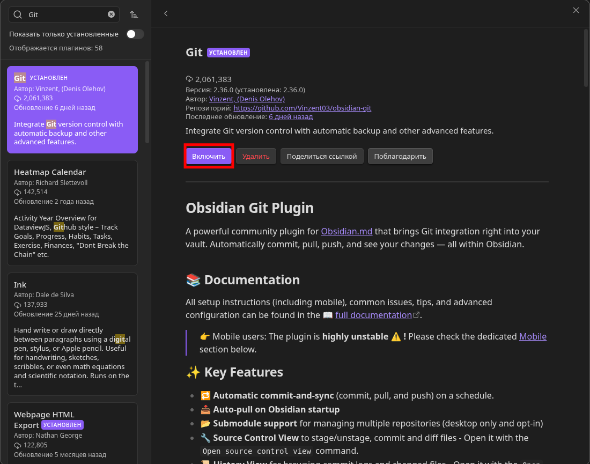The image size is (590, 464).
Task: Open the full documentation link
Action: 373,315
